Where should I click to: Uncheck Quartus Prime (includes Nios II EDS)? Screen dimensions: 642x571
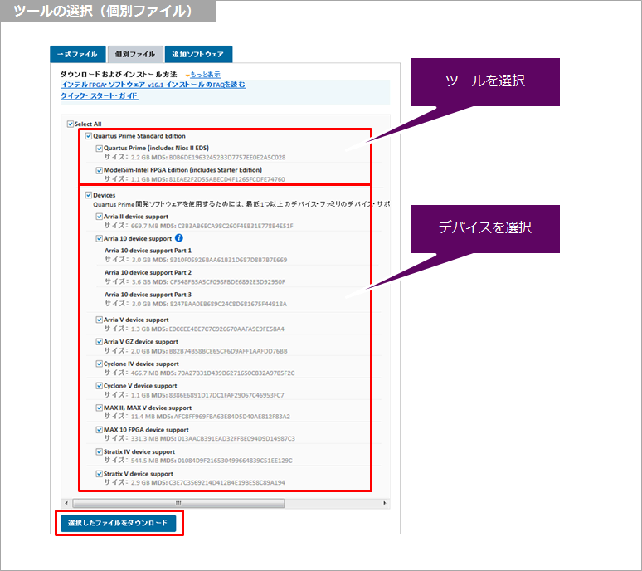click(99, 149)
